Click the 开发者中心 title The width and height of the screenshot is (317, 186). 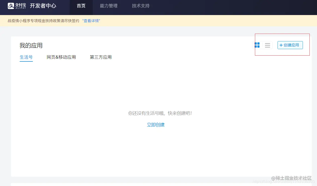(x=43, y=6)
